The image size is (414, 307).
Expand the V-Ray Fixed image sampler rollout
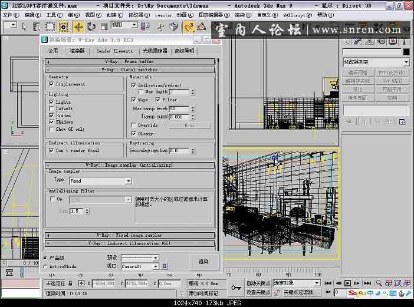(130, 235)
